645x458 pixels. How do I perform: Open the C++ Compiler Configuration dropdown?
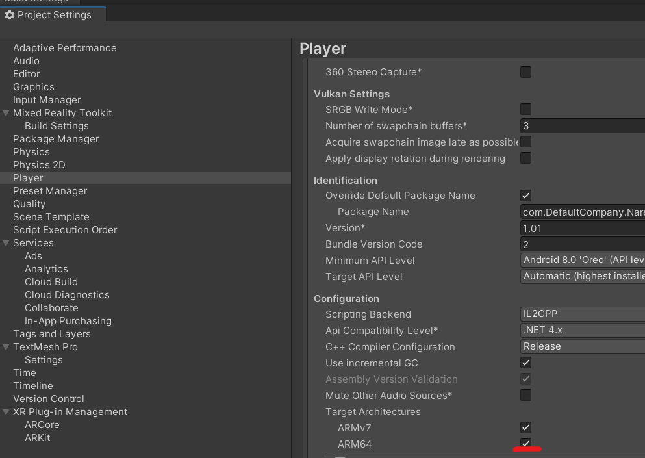(583, 346)
